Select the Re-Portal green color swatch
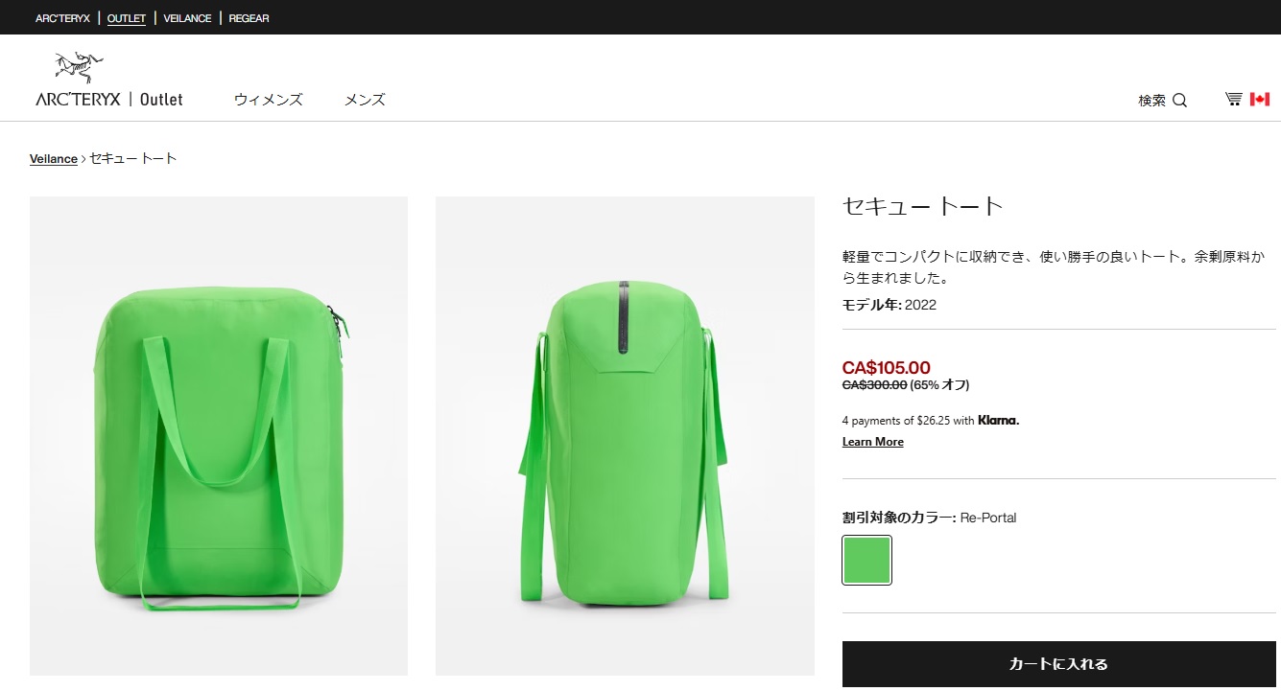This screenshot has height=691, width=1281. [x=866, y=560]
